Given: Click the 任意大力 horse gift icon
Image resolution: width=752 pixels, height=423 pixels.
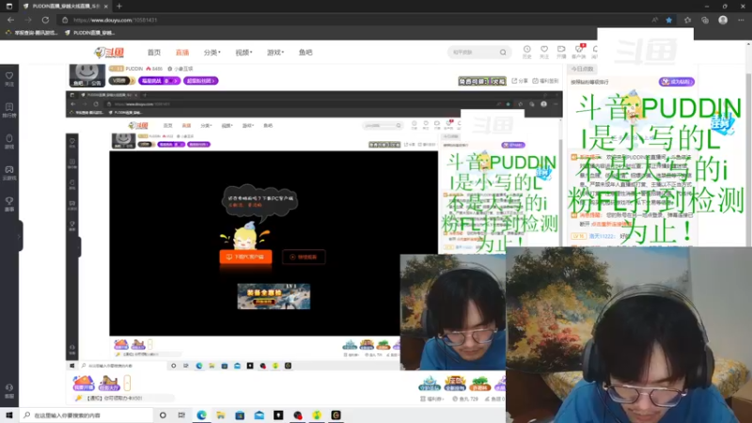Looking at the screenshot, I should (109, 383).
